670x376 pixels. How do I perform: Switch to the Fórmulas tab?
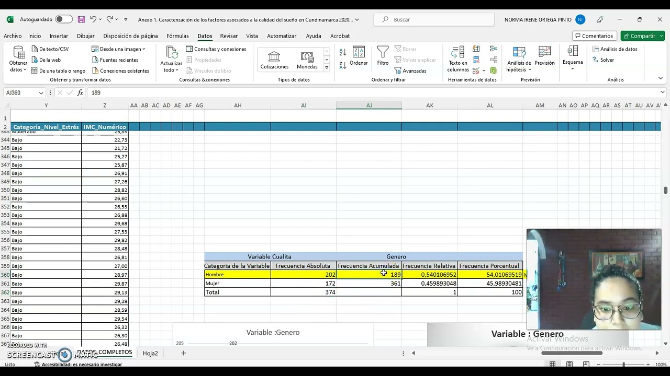[x=177, y=36]
